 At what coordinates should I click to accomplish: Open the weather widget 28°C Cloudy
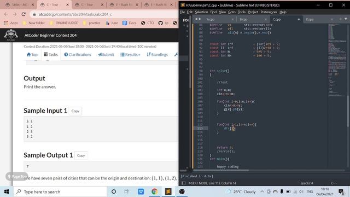coord(241,192)
